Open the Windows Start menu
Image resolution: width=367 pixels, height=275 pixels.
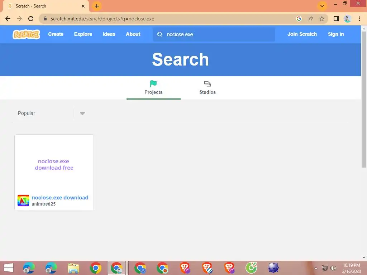(x=9, y=268)
